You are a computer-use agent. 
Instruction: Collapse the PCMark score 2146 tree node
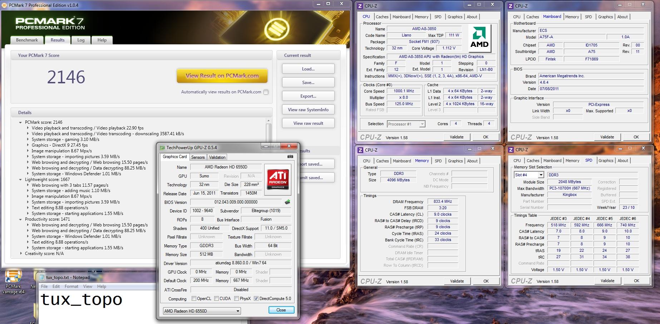(x=20, y=122)
